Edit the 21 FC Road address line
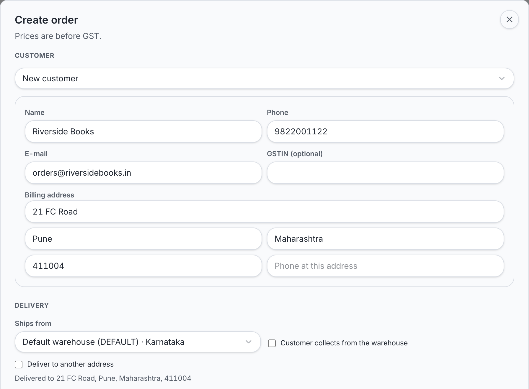The width and height of the screenshot is (529, 389). pos(264,212)
